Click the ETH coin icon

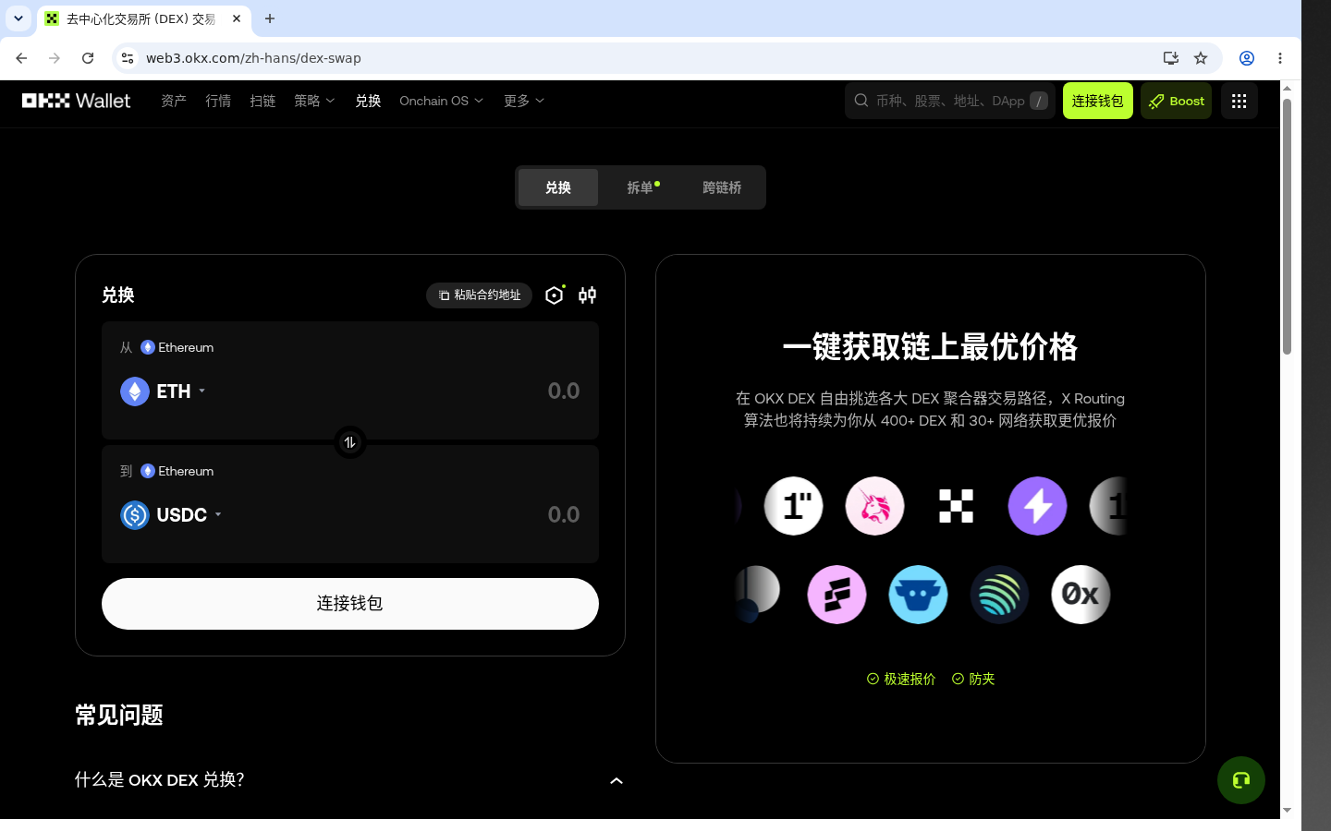pos(135,391)
